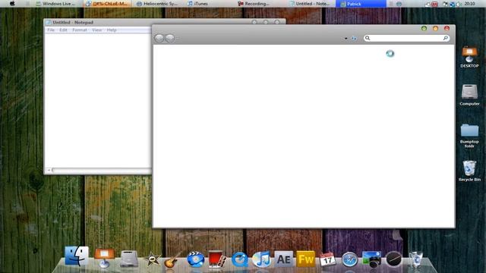This screenshot has height=273, width=486.
Task: Click the red icon in the system tray
Action: [434, 4]
